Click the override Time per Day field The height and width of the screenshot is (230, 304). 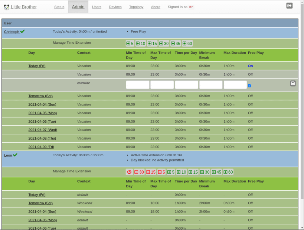click(x=186, y=85)
